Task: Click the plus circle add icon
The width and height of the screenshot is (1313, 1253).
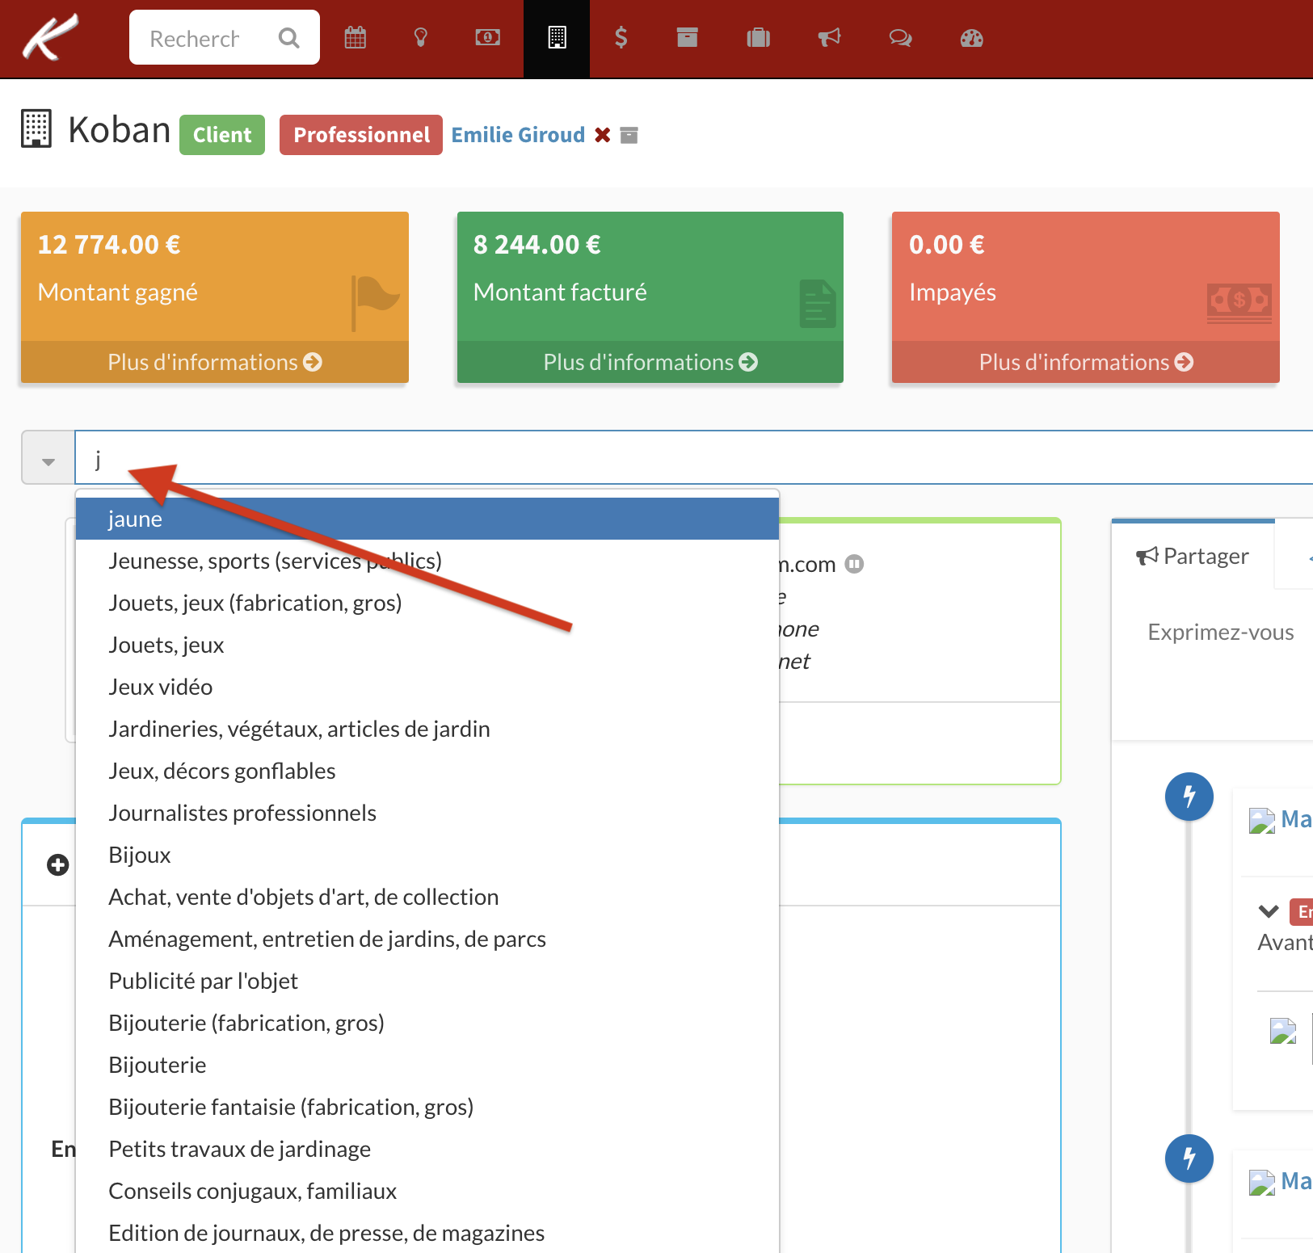Action: tap(57, 865)
